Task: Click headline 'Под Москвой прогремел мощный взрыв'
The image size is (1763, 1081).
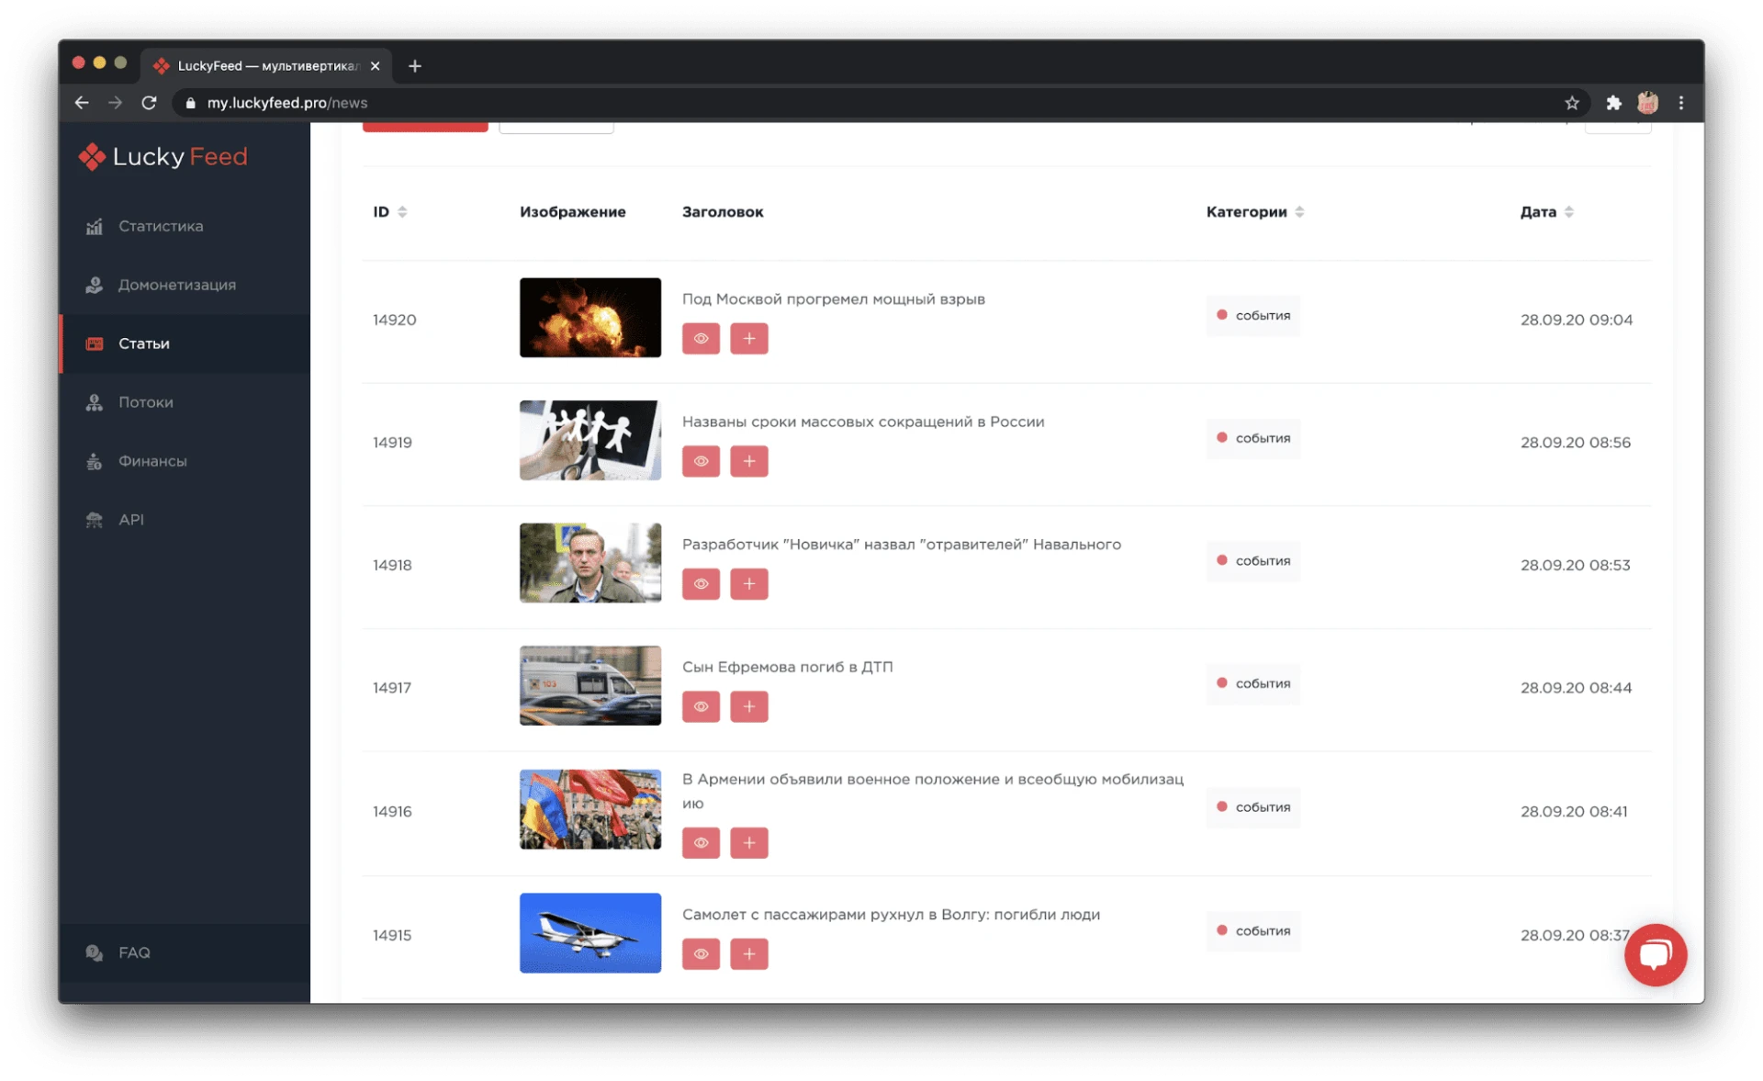Action: click(834, 299)
